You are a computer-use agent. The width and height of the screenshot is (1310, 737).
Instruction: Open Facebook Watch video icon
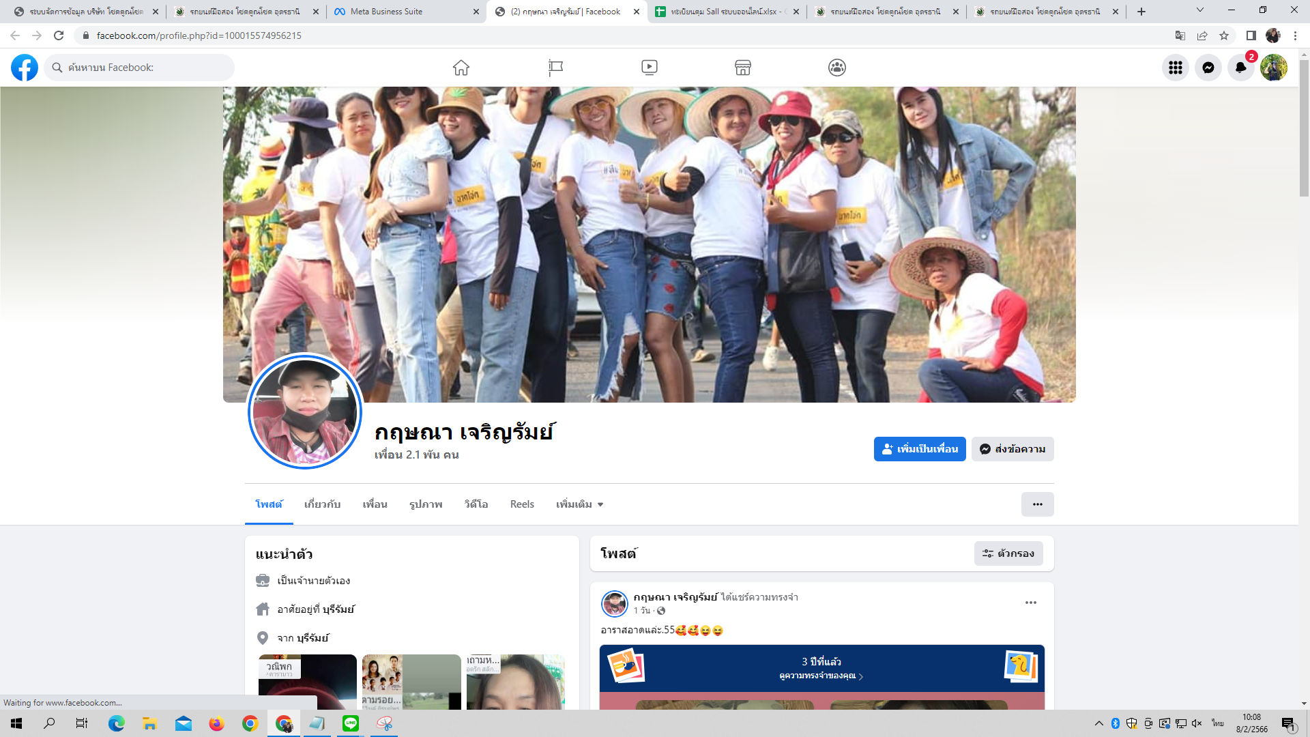tap(650, 68)
